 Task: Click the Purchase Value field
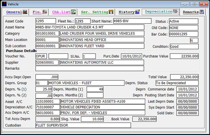pyautogui.click(x=184, y=56)
